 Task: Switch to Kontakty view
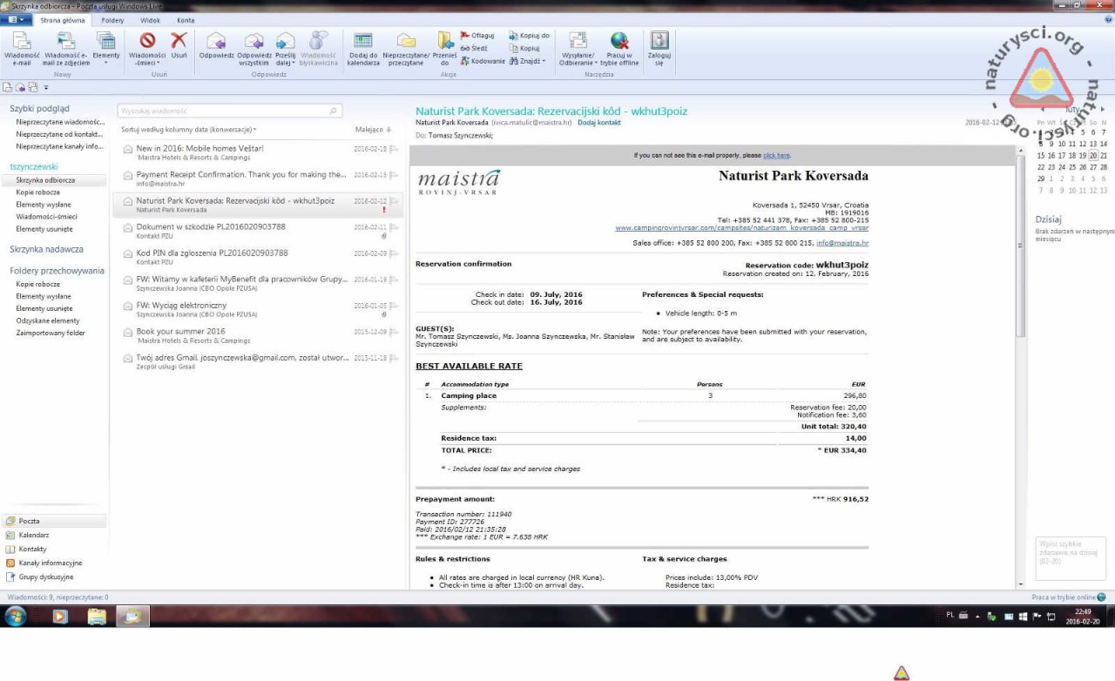pos(32,549)
